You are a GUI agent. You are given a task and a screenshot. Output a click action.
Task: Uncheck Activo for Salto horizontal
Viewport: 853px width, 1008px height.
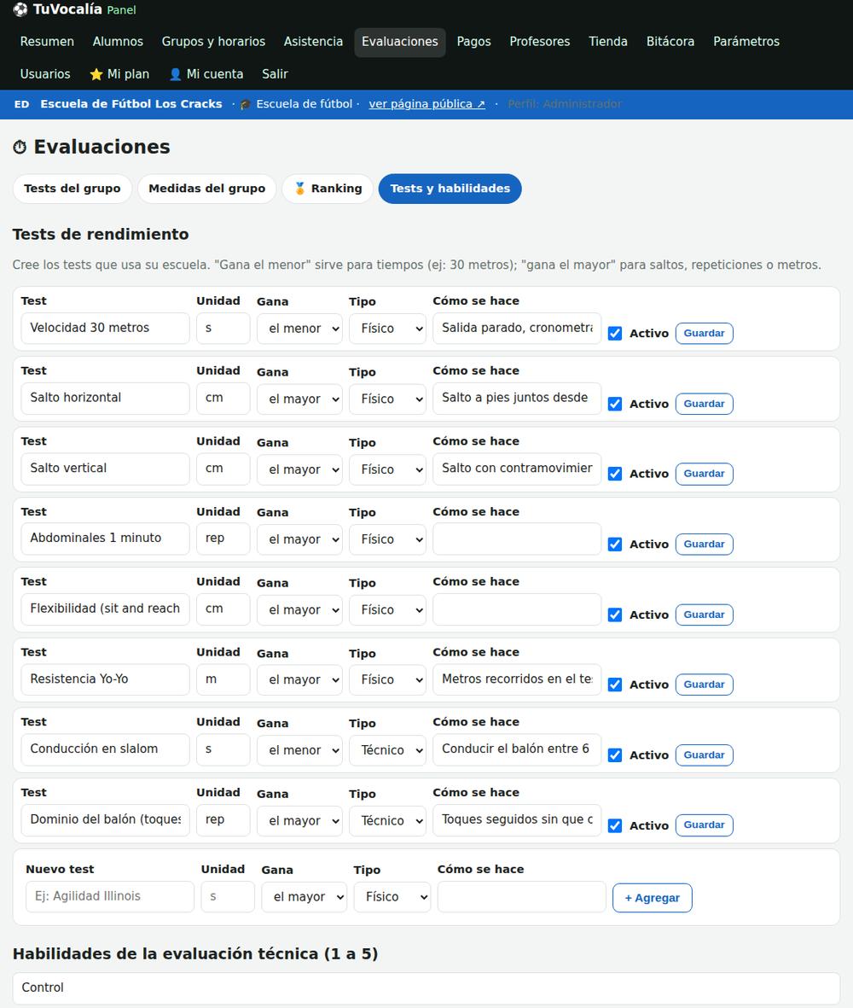(x=615, y=404)
